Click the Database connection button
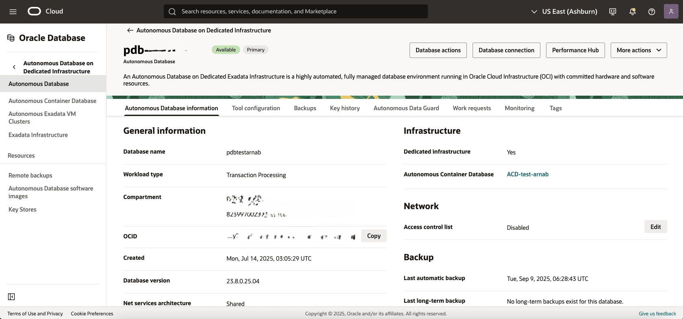The height and width of the screenshot is (319, 683). tap(506, 50)
